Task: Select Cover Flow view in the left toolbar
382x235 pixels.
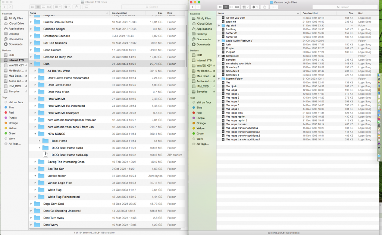Action: click(x=49, y=7)
